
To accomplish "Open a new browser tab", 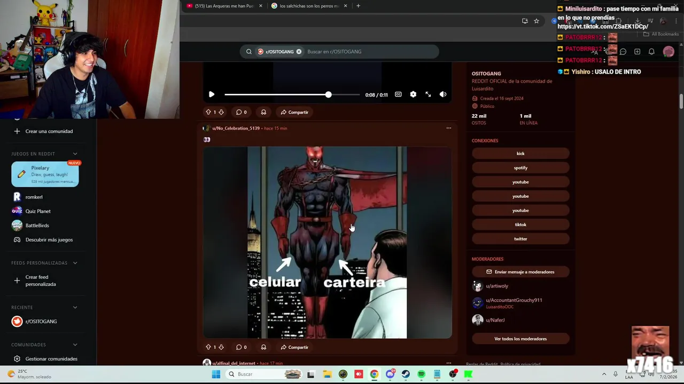I will [358, 6].
